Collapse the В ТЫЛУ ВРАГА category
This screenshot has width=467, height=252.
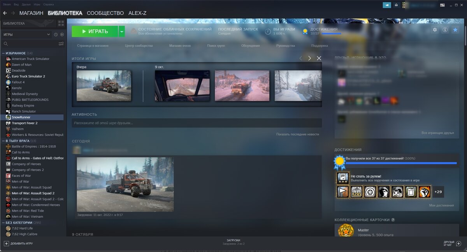(4, 141)
